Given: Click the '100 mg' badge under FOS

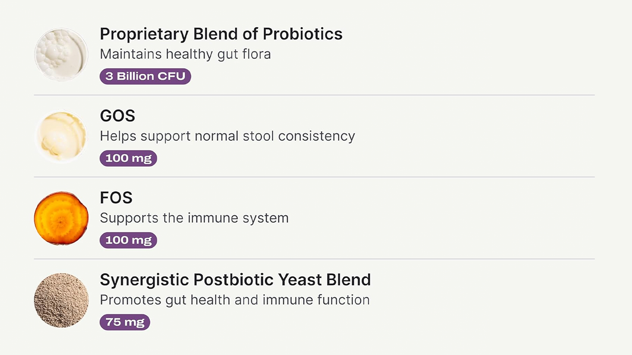Looking at the screenshot, I should (x=128, y=240).
